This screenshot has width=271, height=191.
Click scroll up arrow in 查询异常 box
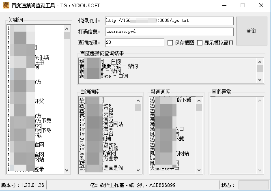[x=260, y=101]
